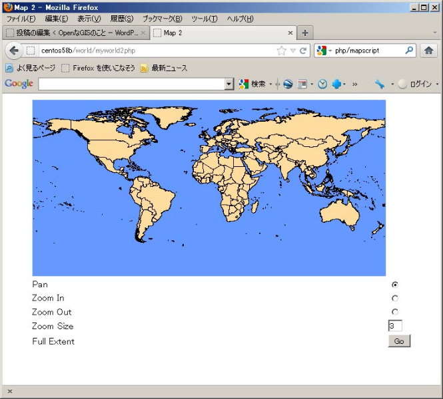Viewport: 443px width, 399px height.
Task: Select the Pan radio button
Action: (x=395, y=285)
